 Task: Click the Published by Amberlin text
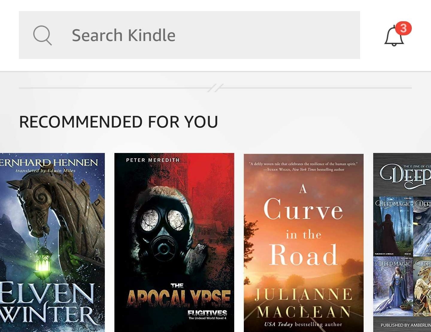(406, 325)
